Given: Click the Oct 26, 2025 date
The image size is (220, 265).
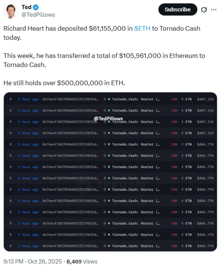Looking at the screenshot, I should pyautogui.click(x=44, y=262).
